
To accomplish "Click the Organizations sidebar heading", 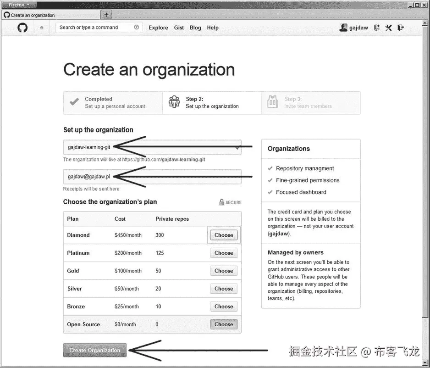I will pyautogui.click(x=289, y=149).
